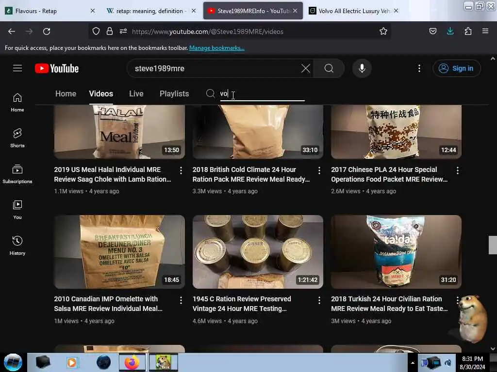Go to Home in the YouTube sidebar

coord(17,102)
